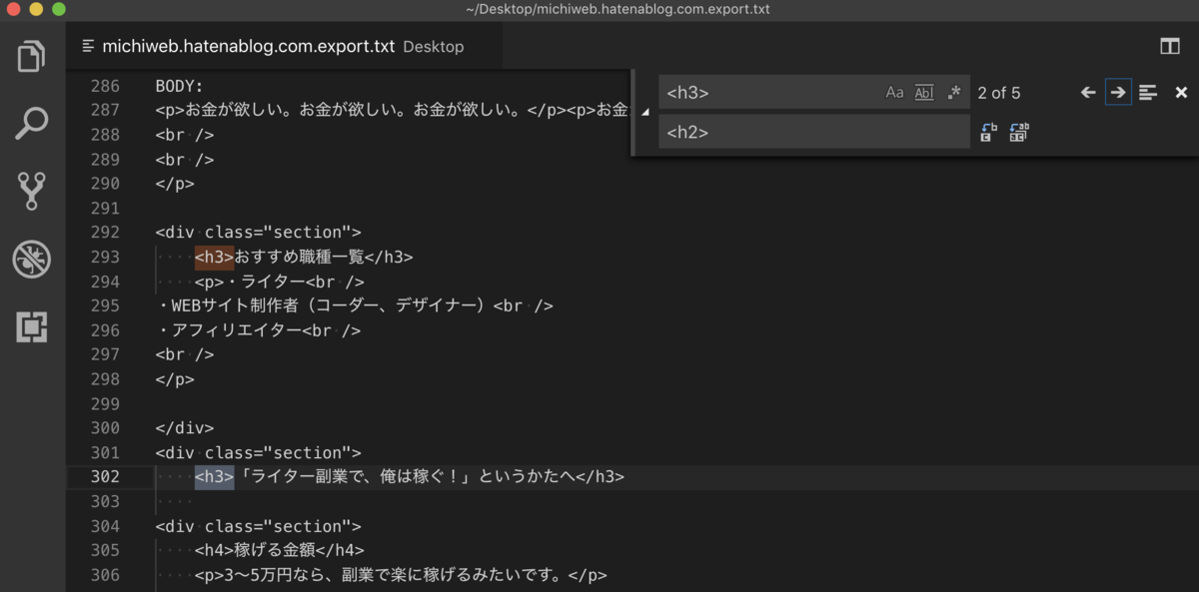Click '<br />' on line 288

pos(185,135)
